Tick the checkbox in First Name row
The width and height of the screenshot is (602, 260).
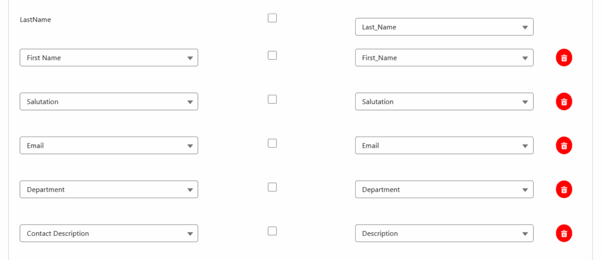click(272, 55)
